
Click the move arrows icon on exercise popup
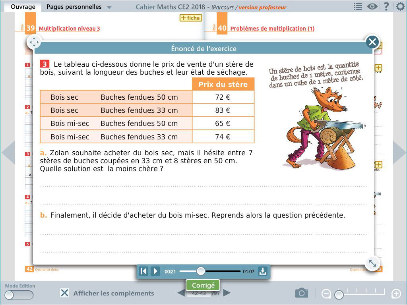tap(34, 42)
